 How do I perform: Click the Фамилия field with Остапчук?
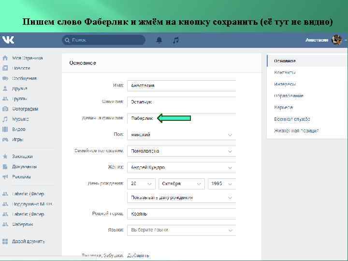(182, 102)
